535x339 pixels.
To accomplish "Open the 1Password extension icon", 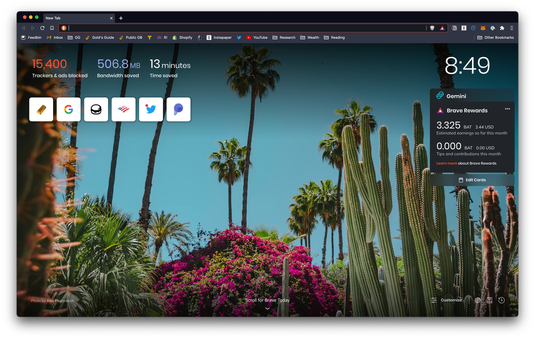I will pos(492,28).
